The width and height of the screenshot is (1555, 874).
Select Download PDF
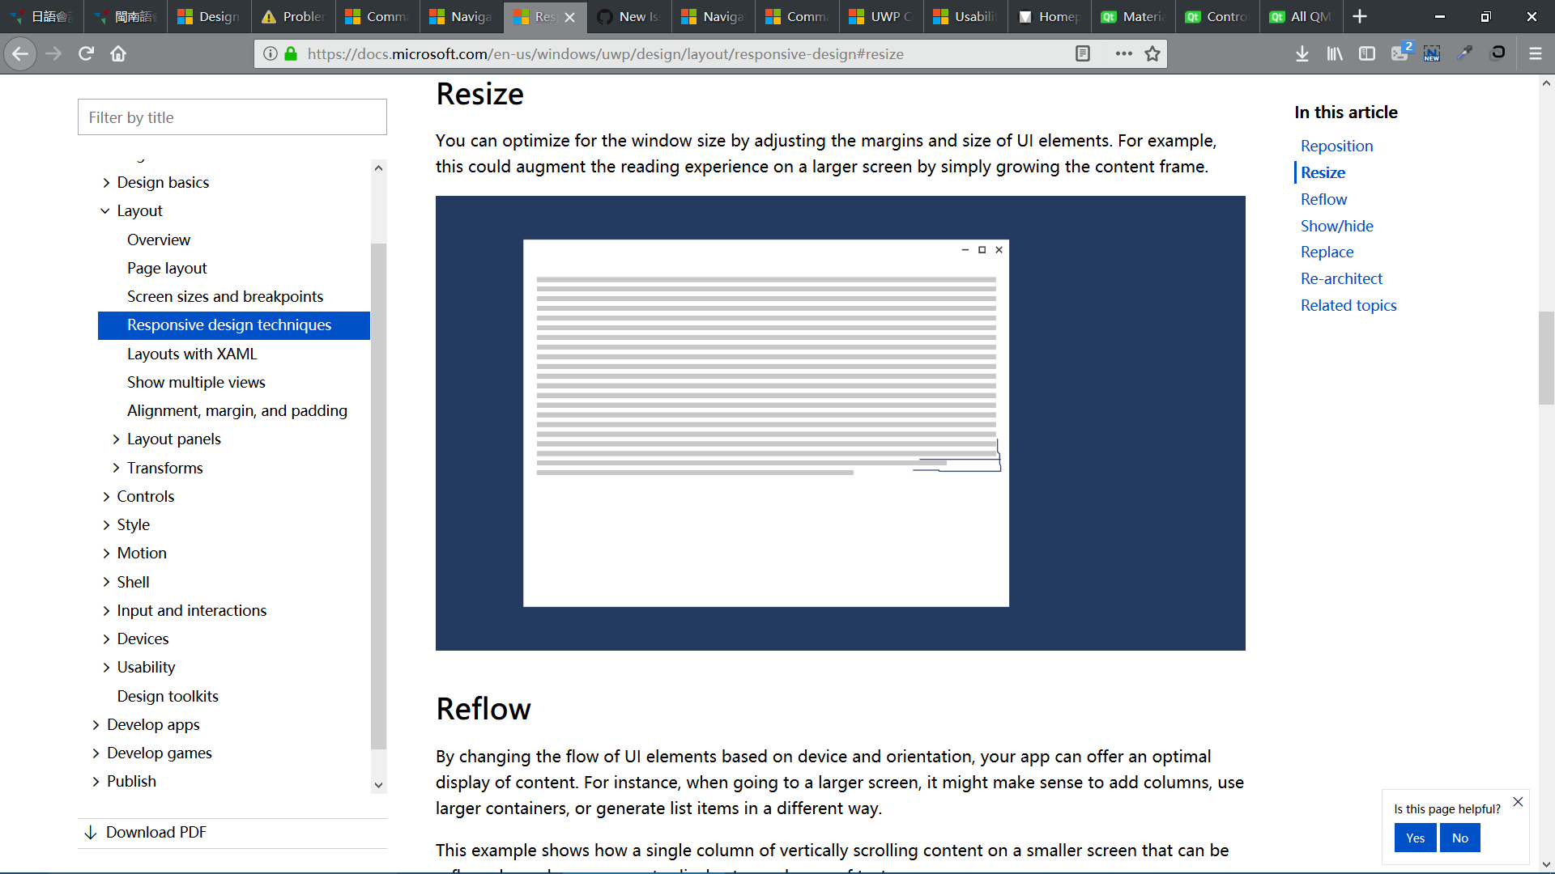coord(157,832)
